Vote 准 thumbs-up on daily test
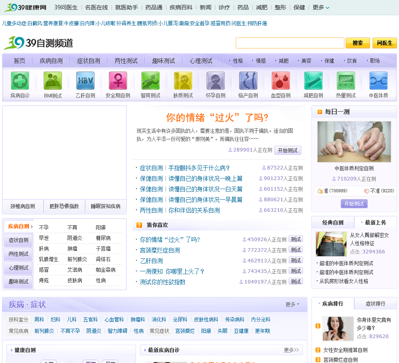The image size is (399, 363). (x=320, y=191)
